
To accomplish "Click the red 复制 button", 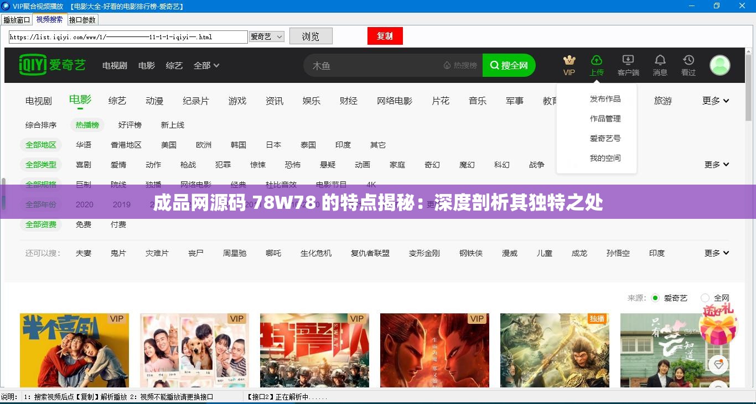I will point(385,35).
